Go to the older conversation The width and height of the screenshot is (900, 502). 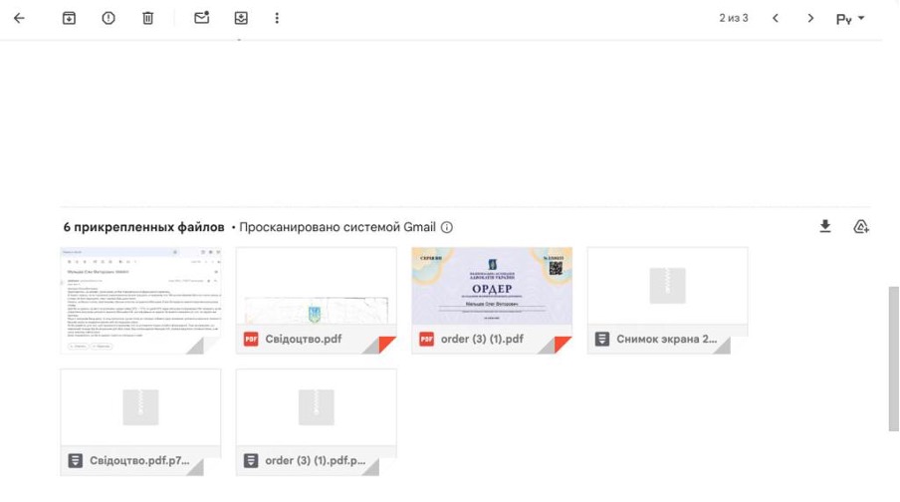coord(811,18)
